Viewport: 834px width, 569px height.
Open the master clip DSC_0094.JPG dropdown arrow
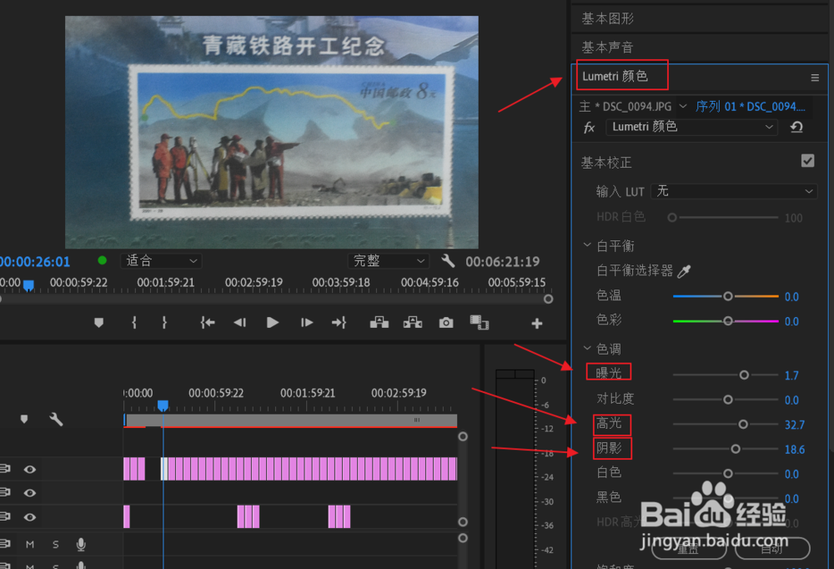tap(683, 106)
